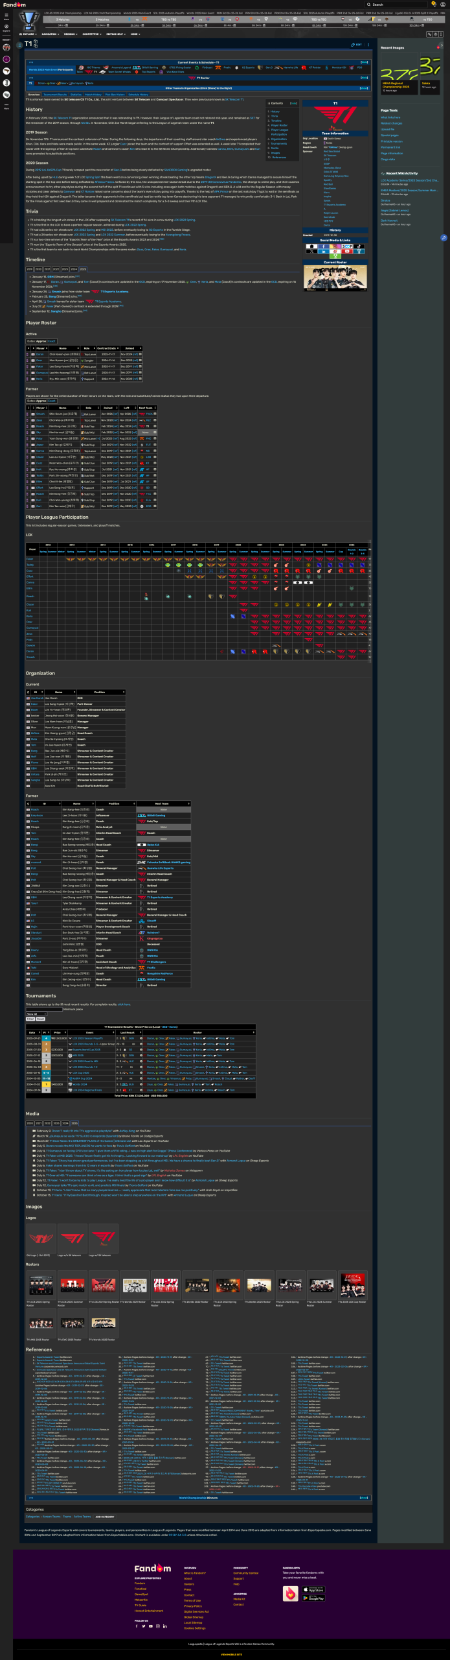This screenshot has width=450, height=1660.
Task: Click the Fandom logo in top bar
Action: (x=14, y=5)
